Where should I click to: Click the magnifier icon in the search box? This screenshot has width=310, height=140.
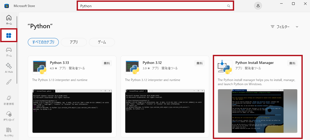(229, 6)
